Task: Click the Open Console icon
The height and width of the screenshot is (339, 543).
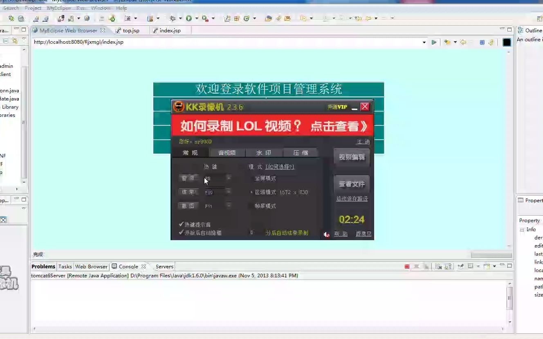Action: pyautogui.click(x=487, y=266)
